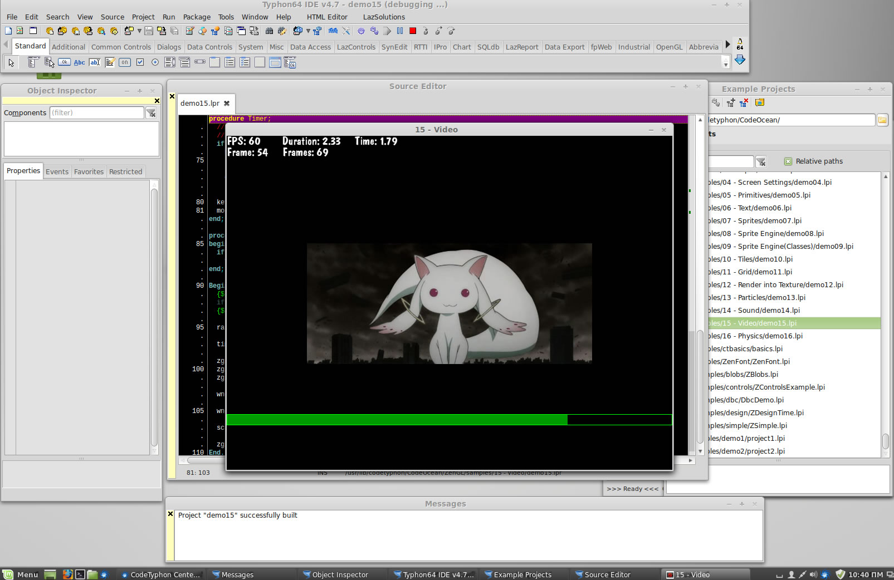
Task: Select the TMainMenu component icon
Action: tap(33, 62)
